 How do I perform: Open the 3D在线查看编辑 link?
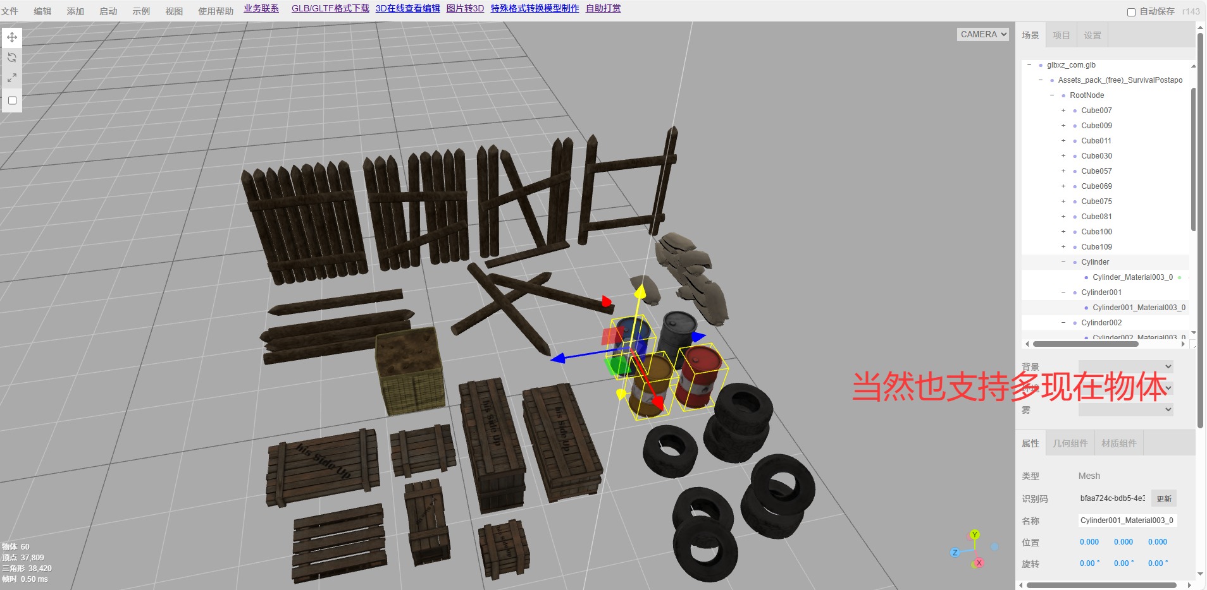coord(407,8)
